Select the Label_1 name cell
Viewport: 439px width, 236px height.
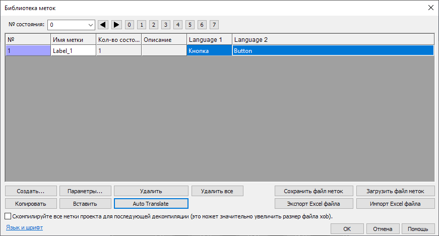(x=73, y=50)
